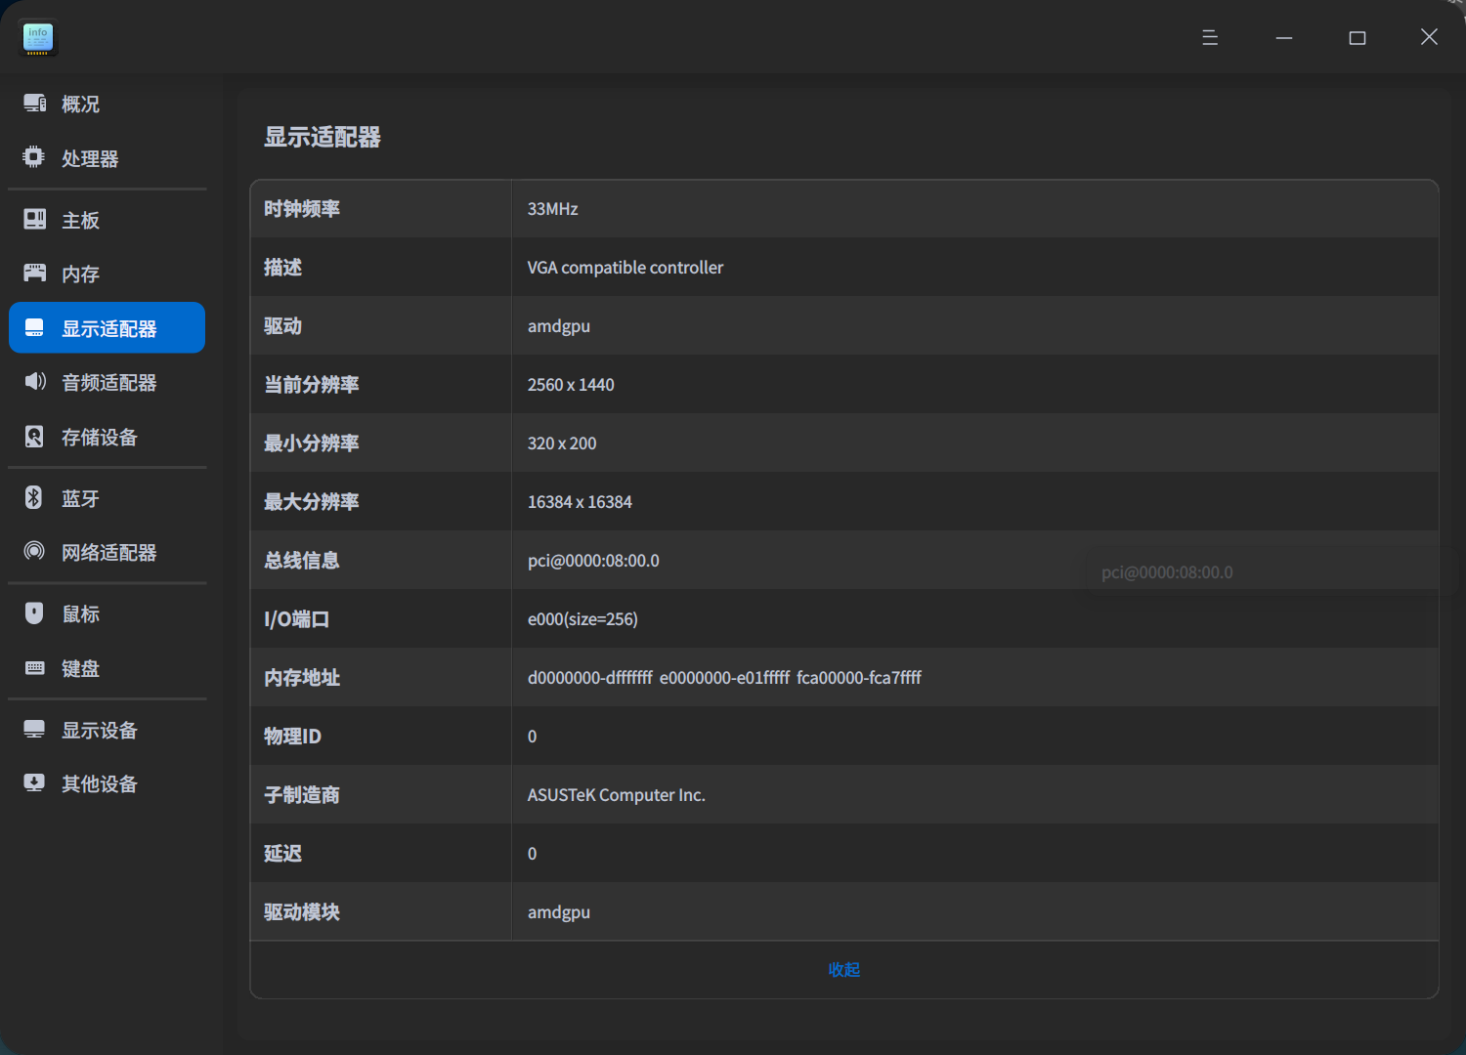Click the ASUSTeK Computer Inc. value

pyautogui.click(x=616, y=795)
